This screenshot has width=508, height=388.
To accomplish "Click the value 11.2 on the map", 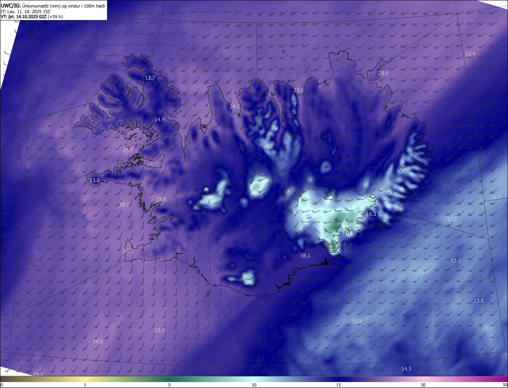I will tap(268, 147).
